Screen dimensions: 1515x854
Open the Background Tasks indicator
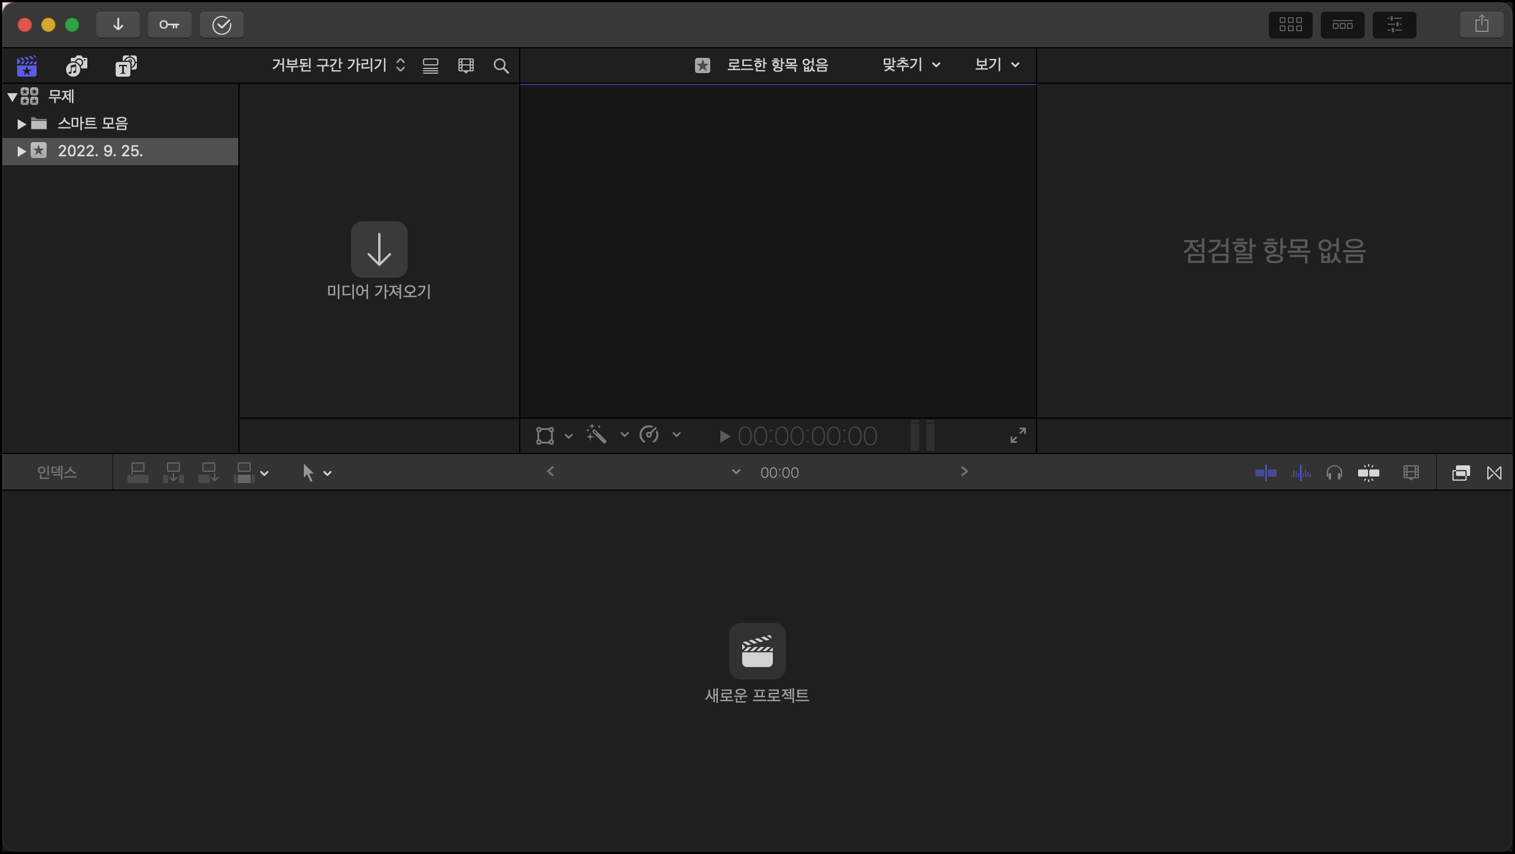[222, 25]
